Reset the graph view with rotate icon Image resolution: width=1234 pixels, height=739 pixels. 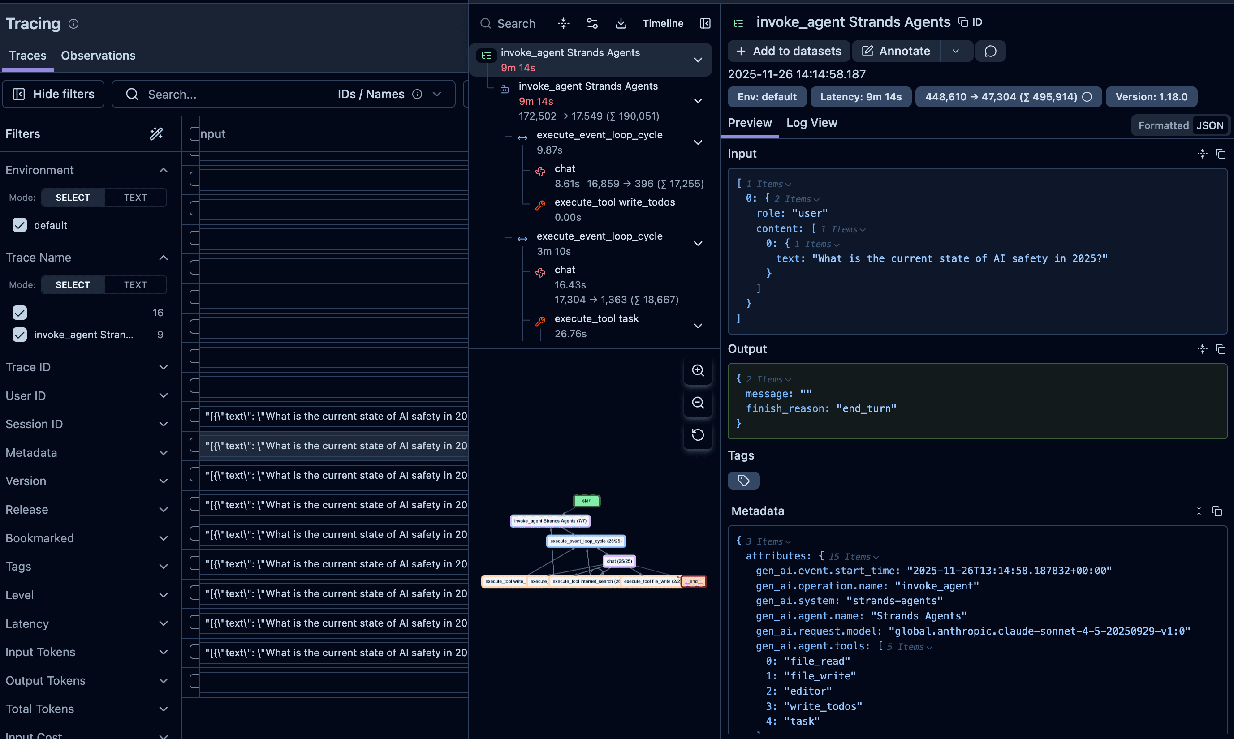tap(698, 435)
